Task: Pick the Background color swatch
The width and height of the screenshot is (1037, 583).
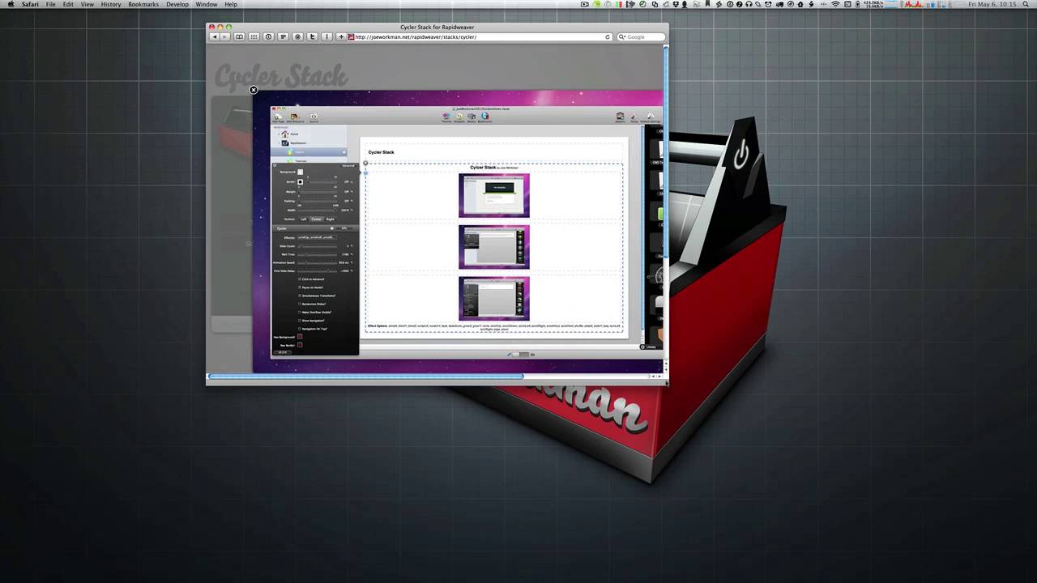Action: 300,172
